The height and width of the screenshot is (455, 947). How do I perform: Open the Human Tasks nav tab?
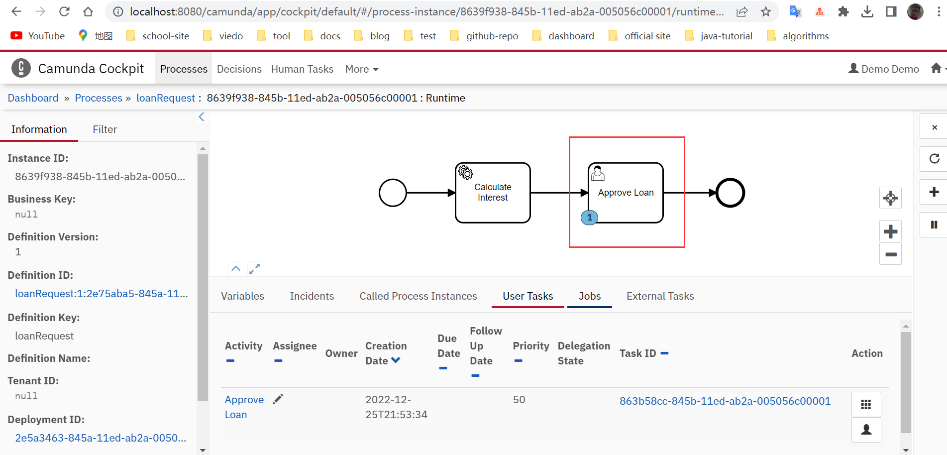(x=302, y=69)
